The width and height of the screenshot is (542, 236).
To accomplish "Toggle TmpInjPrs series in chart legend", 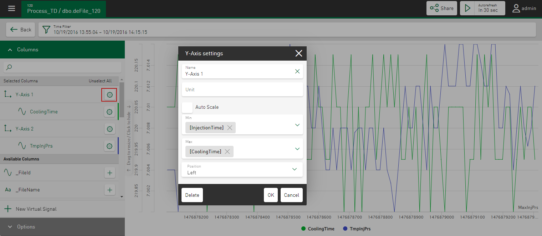I will tap(356, 229).
